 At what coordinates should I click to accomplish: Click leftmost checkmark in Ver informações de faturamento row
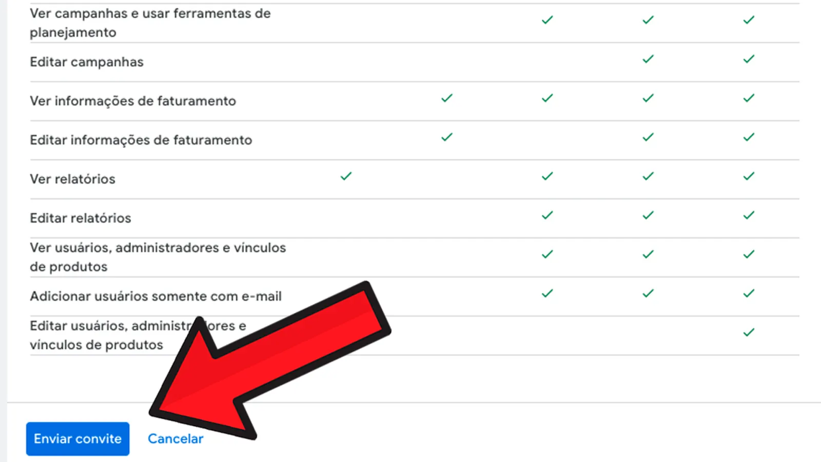[x=447, y=98]
